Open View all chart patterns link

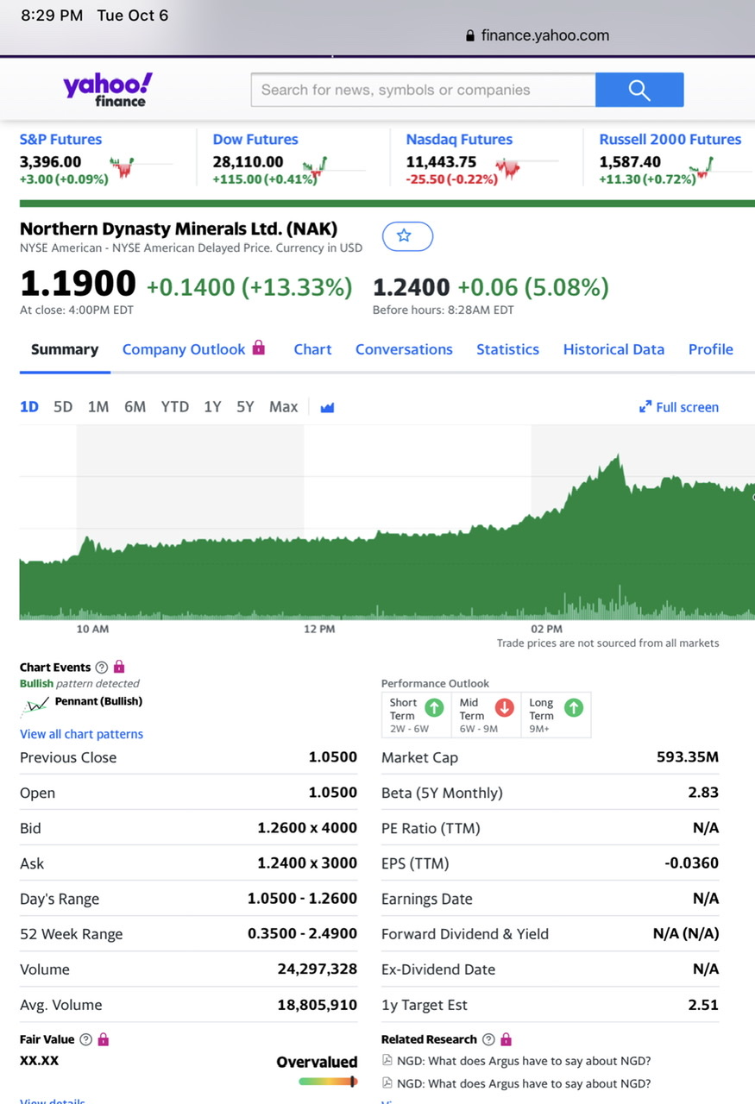tap(81, 734)
